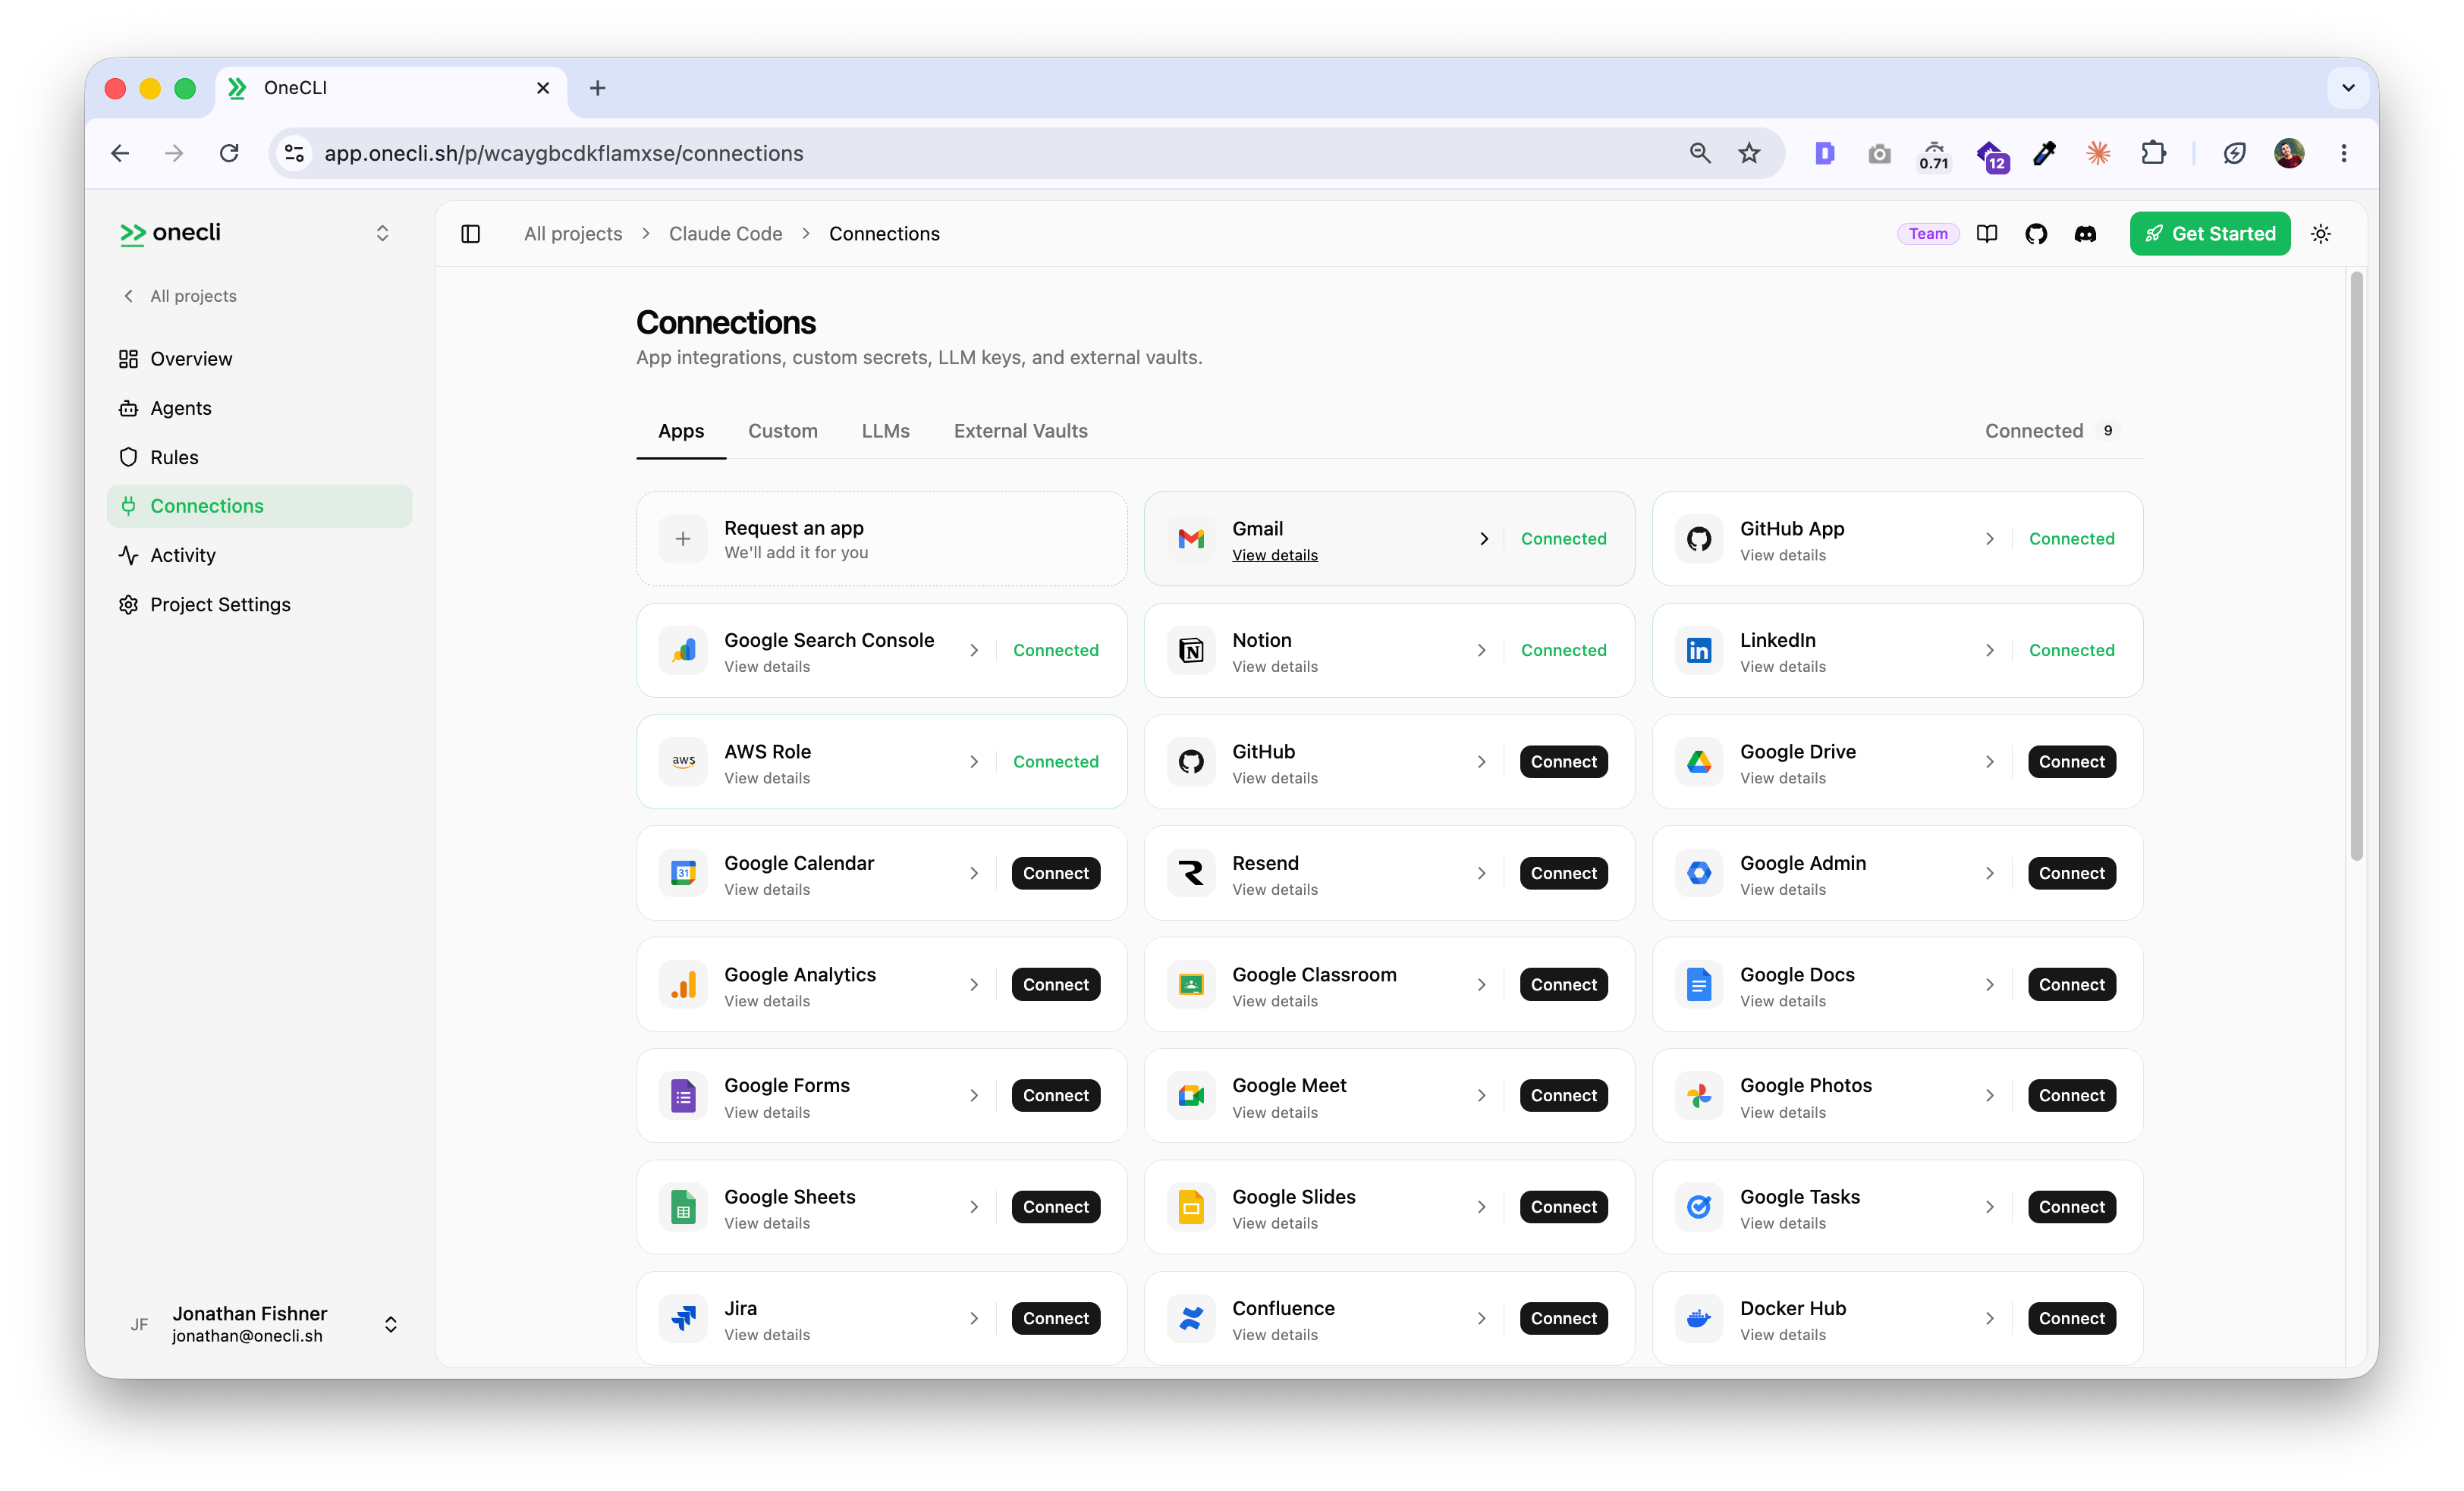Click the Google Classroom icon

click(x=1191, y=985)
